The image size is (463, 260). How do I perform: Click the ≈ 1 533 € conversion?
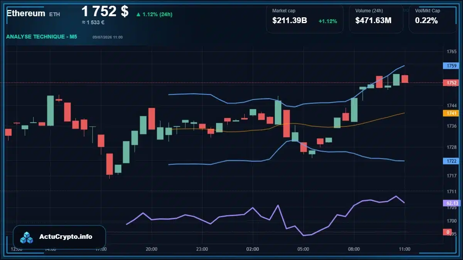pyautogui.click(x=93, y=22)
